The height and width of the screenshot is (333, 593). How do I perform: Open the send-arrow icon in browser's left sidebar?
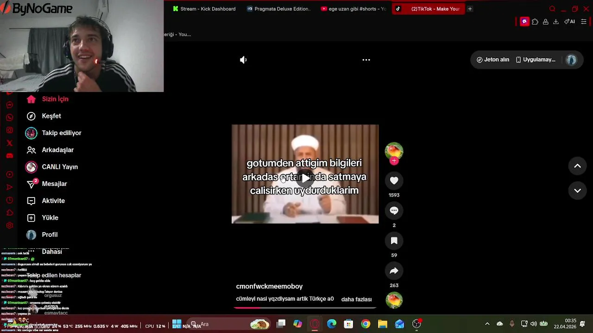click(9, 187)
